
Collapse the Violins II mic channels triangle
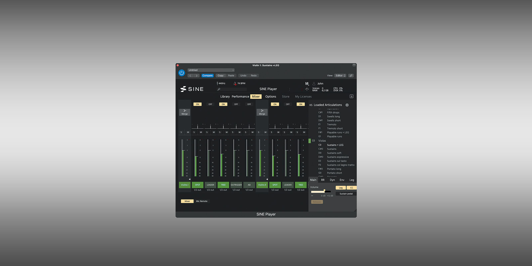coord(267,179)
